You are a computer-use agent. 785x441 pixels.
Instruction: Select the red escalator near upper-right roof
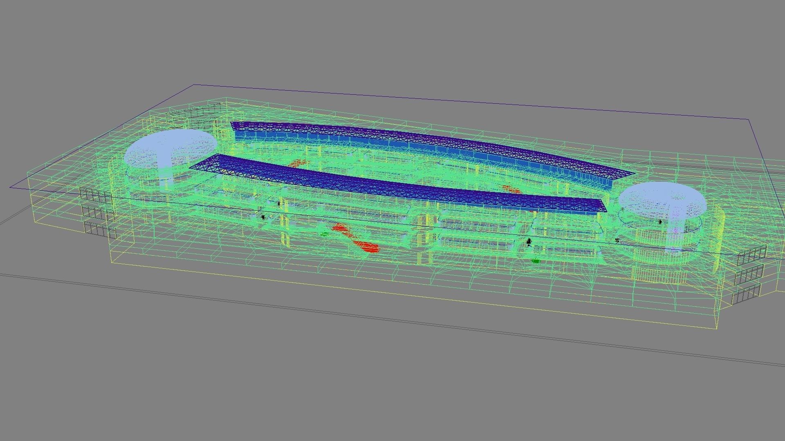click(512, 189)
